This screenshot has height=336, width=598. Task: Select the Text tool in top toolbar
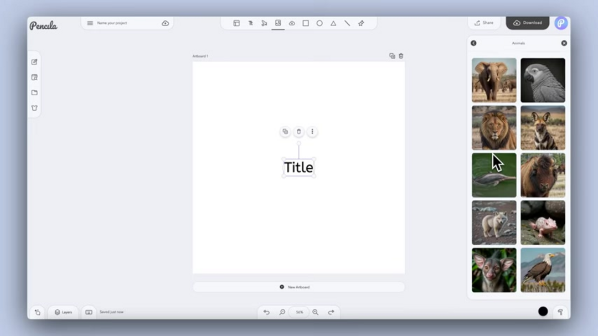[251, 23]
